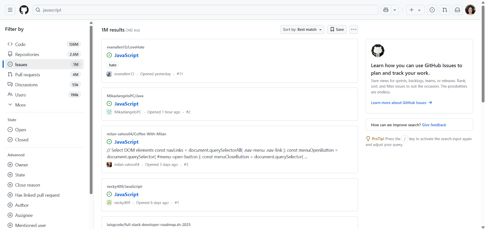This screenshot has height=229, width=485.
Task: Filter by Open state
Action: [44, 130]
